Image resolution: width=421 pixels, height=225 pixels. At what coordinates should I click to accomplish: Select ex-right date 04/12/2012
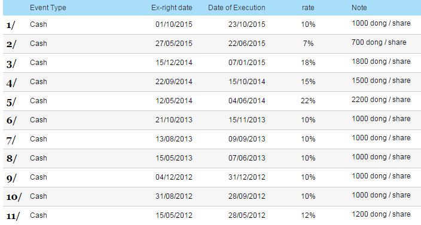coord(173,177)
